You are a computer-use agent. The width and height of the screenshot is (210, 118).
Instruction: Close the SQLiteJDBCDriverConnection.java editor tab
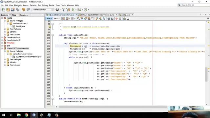76,15
